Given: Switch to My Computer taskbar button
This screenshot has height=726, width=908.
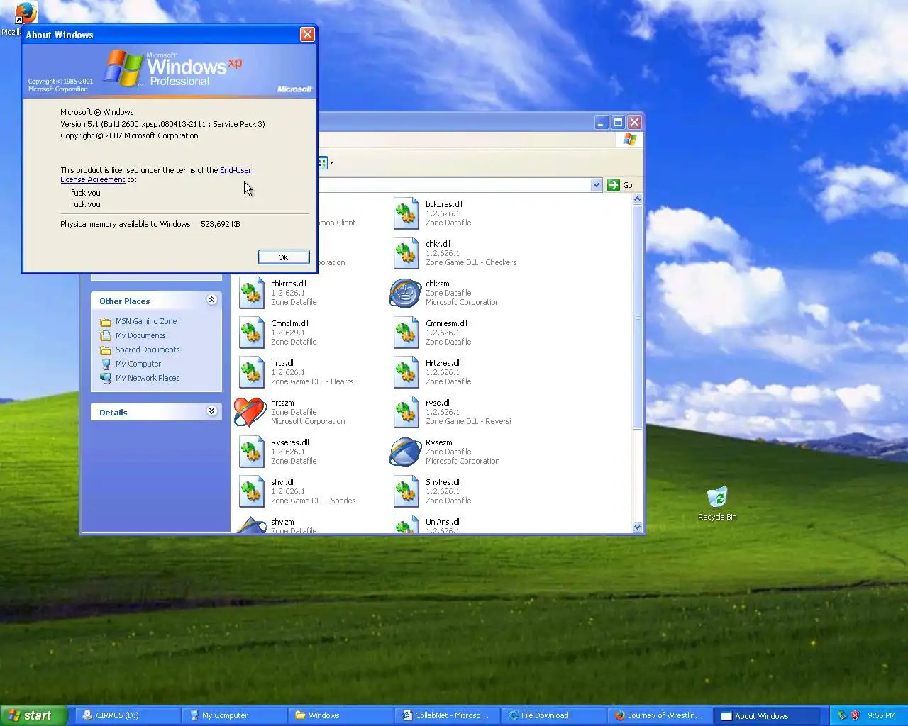Looking at the screenshot, I should click(234, 715).
